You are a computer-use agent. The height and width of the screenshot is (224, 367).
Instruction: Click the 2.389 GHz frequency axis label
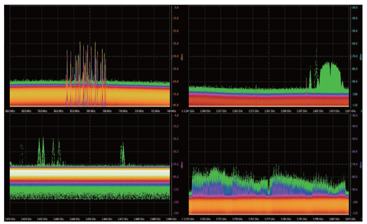coord(286,111)
